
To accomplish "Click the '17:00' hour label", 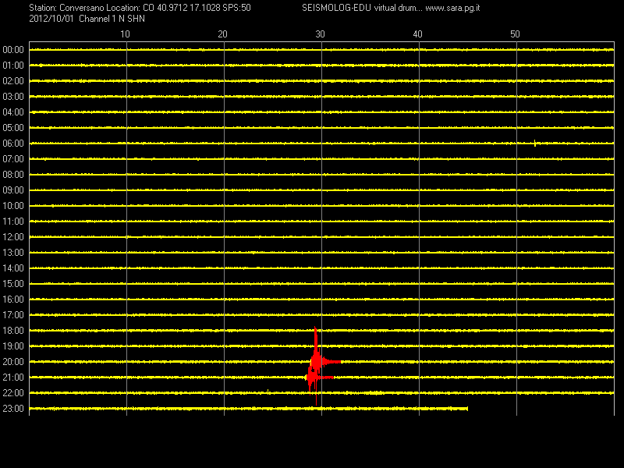I will (x=13, y=315).
